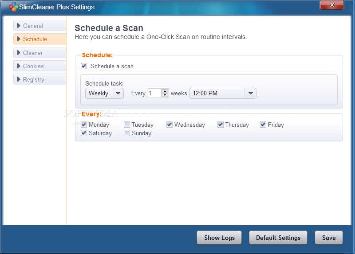
Task: Expand the 12:00 PM time dropdown
Action: coord(223,93)
